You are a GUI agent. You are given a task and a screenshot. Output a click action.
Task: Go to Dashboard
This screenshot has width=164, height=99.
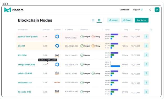(x=124, y=10)
